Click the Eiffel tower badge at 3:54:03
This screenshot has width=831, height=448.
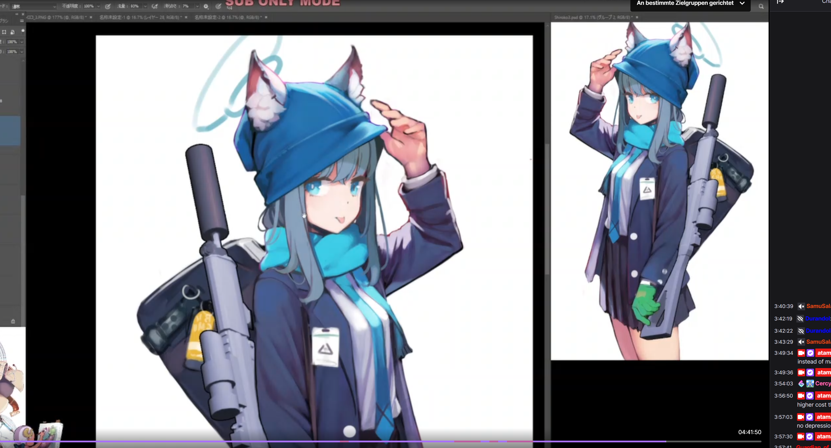pos(810,384)
